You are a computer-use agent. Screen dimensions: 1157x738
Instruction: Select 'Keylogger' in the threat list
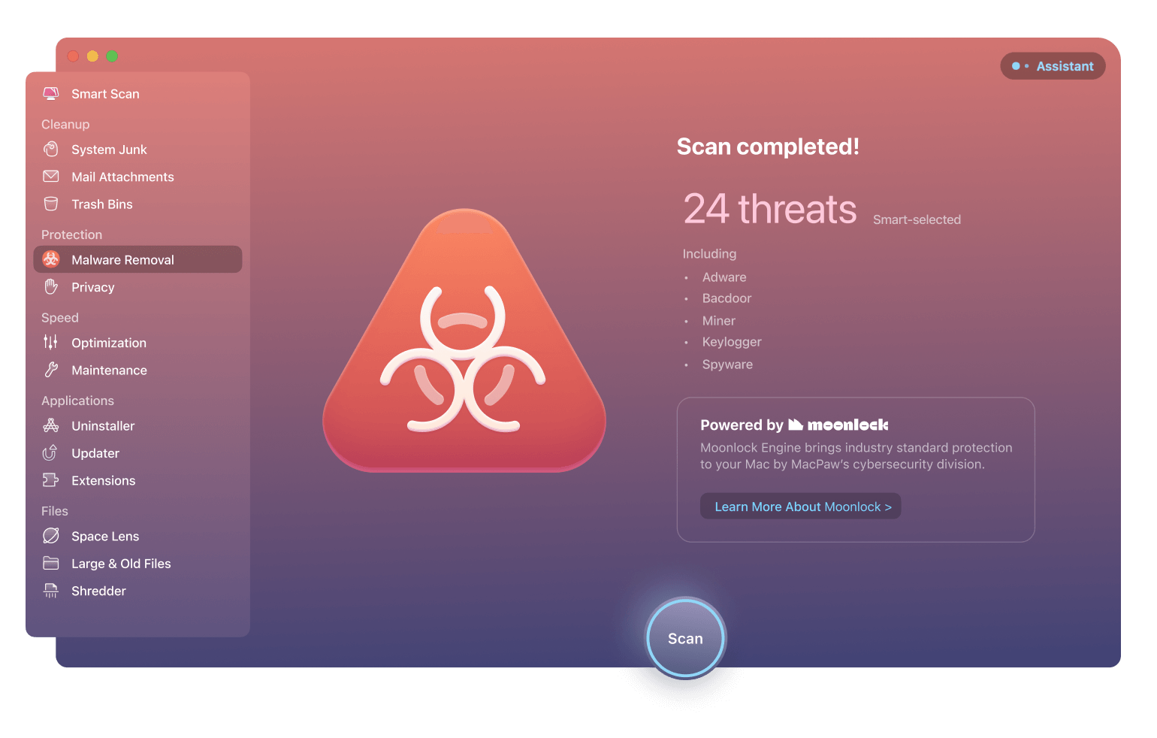click(732, 342)
